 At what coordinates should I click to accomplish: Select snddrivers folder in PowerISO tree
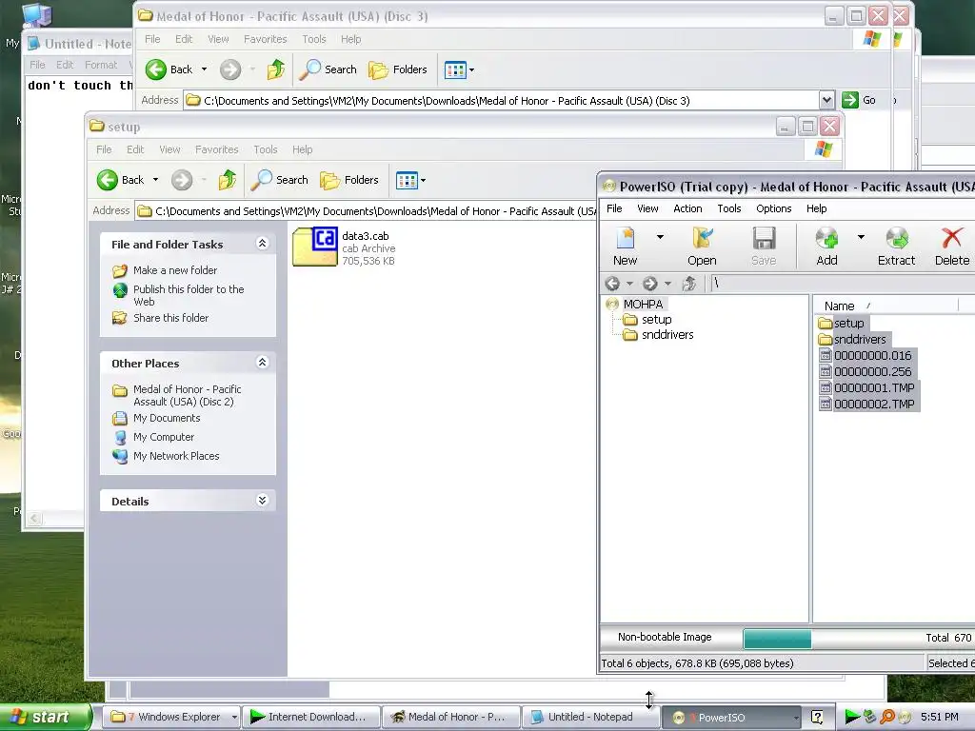(667, 335)
